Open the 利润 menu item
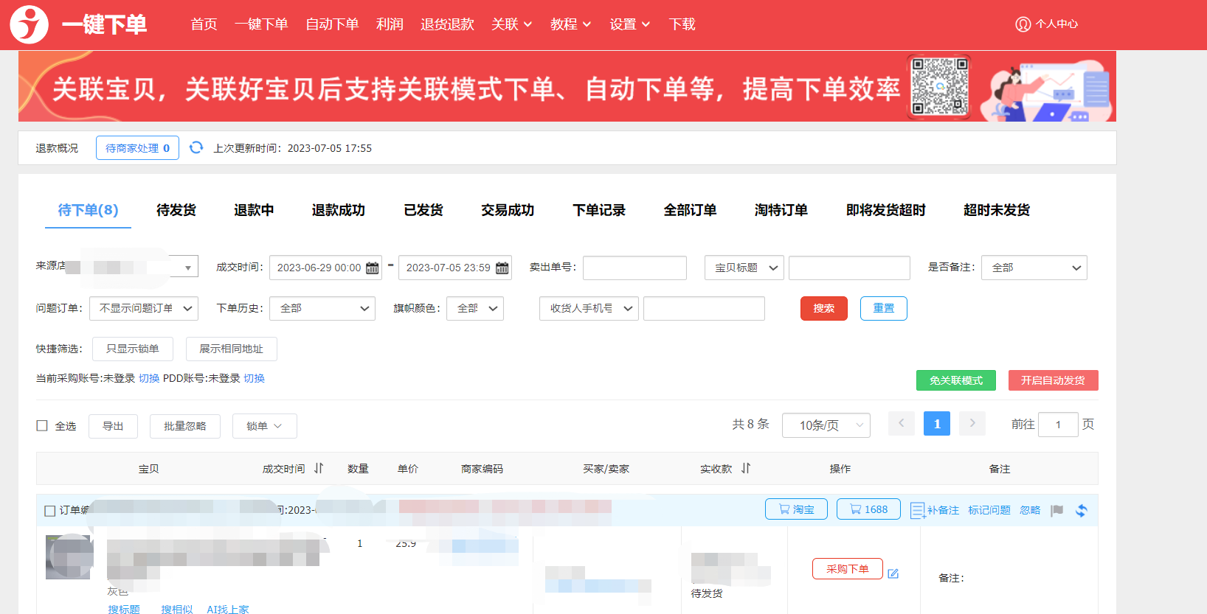The height and width of the screenshot is (614, 1207). [x=390, y=24]
